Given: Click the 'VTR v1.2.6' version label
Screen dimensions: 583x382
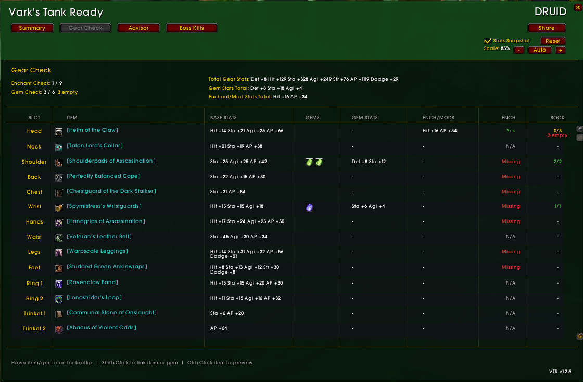Looking at the screenshot, I should click(x=560, y=372).
